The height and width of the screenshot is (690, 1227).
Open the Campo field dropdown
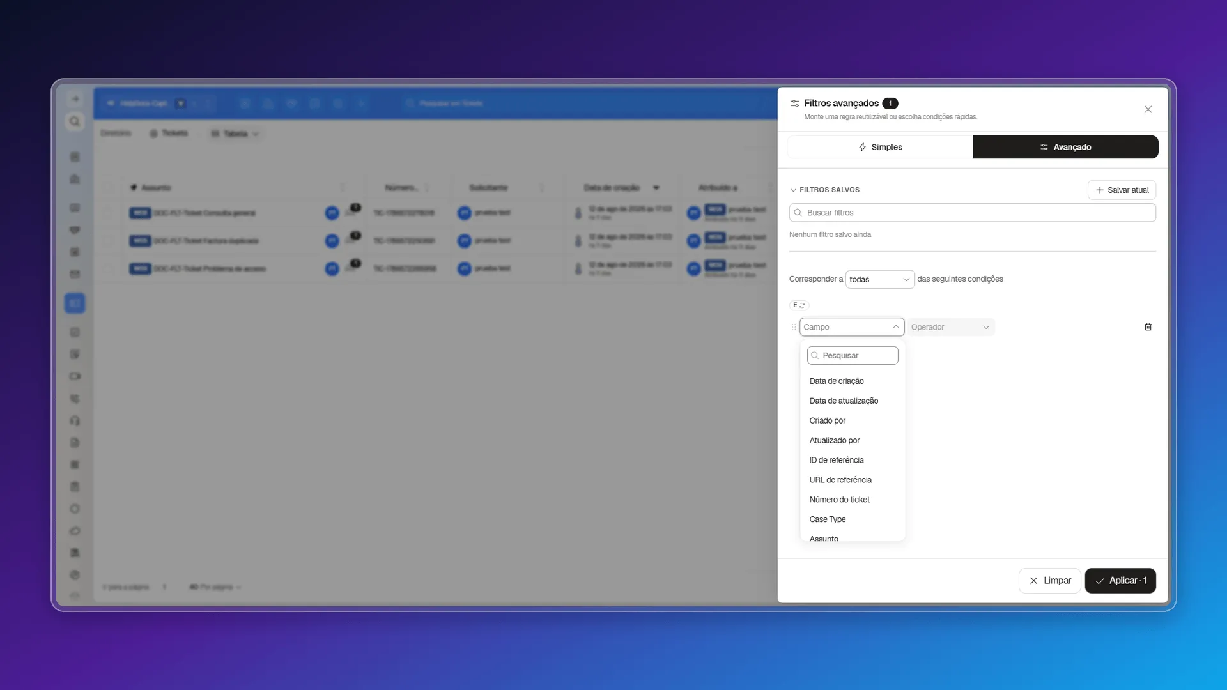[x=852, y=327]
